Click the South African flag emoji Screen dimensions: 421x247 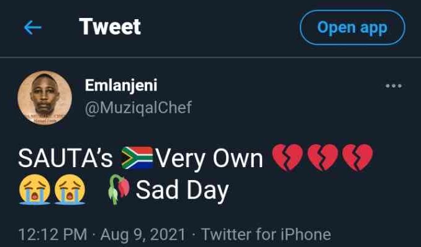point(137,158)
